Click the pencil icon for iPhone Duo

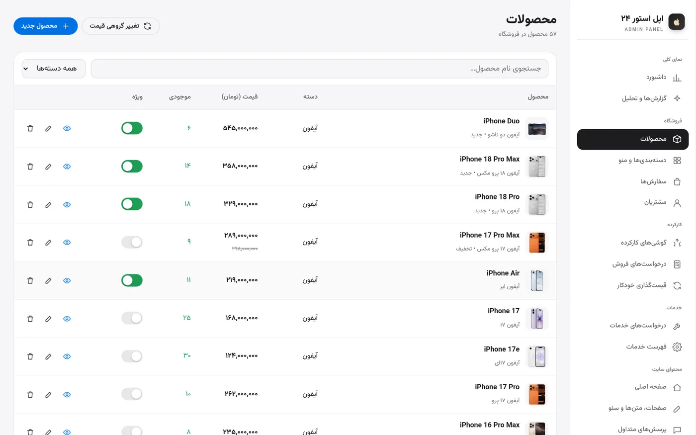(x=48, y=128)
